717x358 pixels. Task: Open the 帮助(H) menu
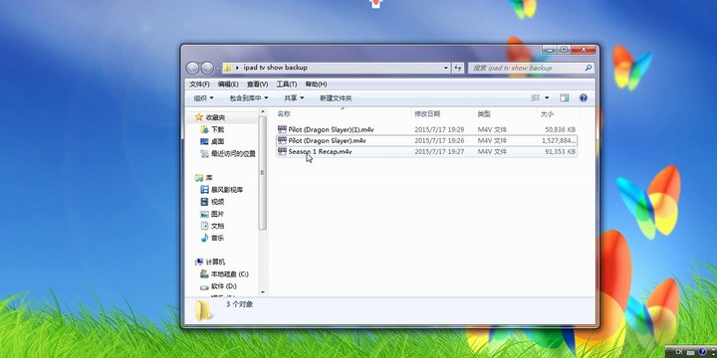316,84
